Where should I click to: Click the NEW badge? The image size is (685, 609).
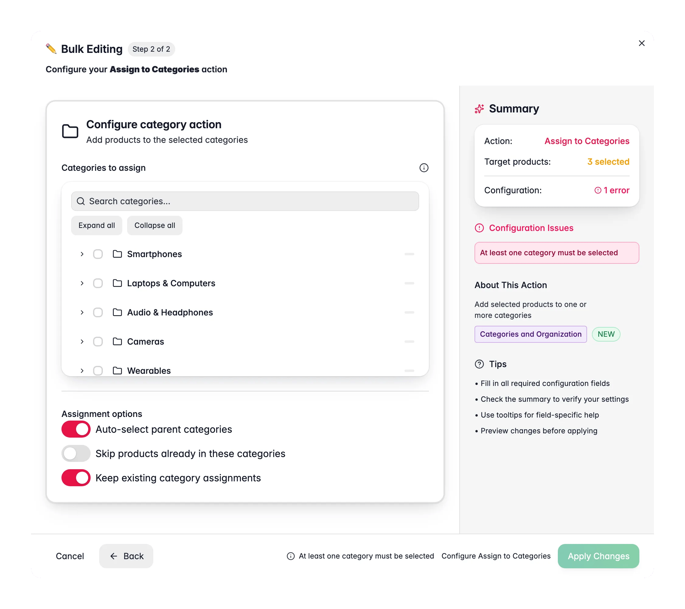click(606, 334)
